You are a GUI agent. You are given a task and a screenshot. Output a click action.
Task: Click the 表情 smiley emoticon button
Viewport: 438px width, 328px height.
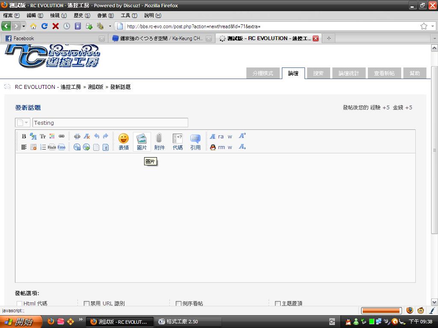click(x=124, y=142)
